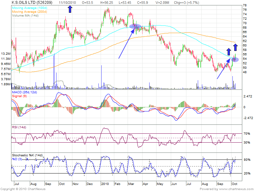Click the blue ellipse highlight at October price
Image resolution: width=254 pixels, height=191 pixels.
coord(235,60)
